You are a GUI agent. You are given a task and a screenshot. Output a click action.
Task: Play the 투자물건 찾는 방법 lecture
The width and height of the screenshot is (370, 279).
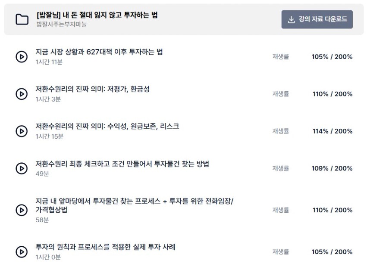(x=22, y=168)
